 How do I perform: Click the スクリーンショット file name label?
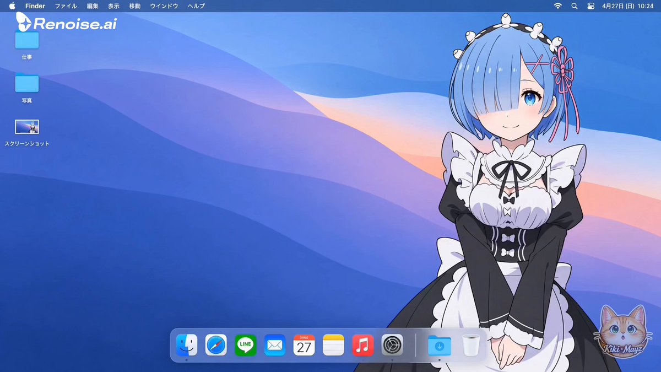[x=27, y=143]
